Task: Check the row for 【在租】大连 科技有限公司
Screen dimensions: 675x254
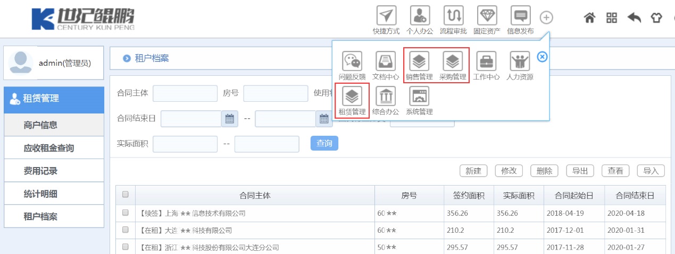Action: coord(126,230)
